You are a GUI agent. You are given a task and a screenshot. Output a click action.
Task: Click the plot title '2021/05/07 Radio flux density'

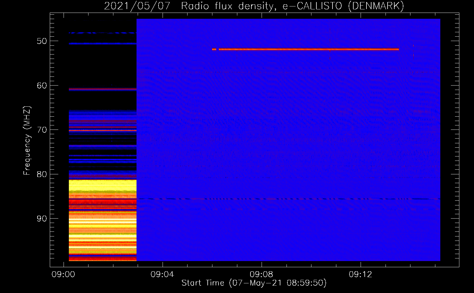coord(190,6)
